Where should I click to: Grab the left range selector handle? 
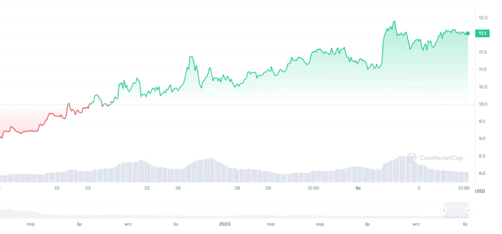click(x=444, y=211)
